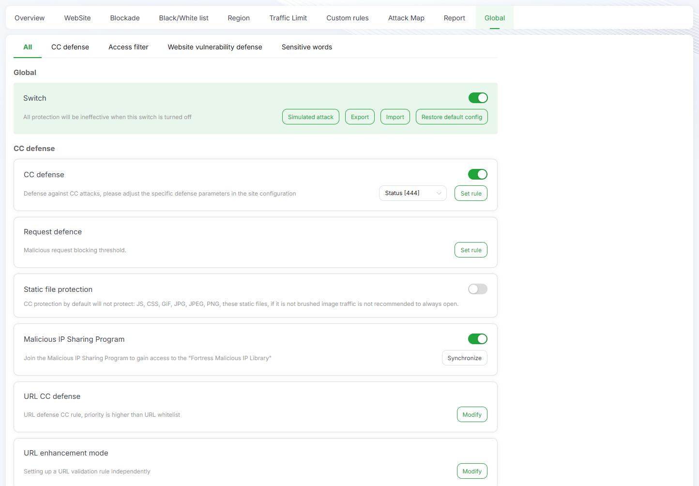Select the Access filter sub-tab
This screenshot has width=699, height=486.
tap(128, 47)
